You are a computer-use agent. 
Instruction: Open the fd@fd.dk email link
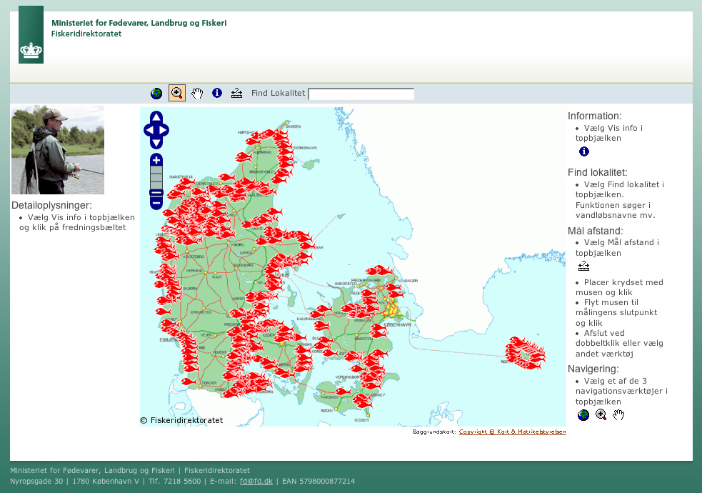(x=256, y=482)
